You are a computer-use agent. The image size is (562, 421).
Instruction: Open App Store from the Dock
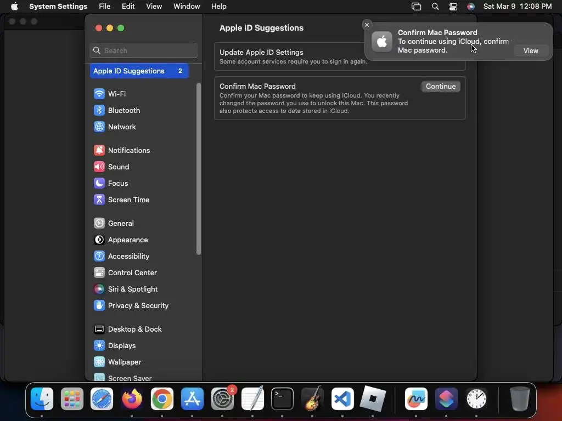coord(192,399)
